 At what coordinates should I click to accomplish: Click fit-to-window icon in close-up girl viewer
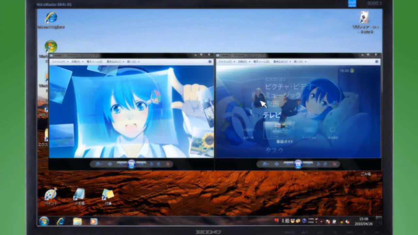coord(110,164)
